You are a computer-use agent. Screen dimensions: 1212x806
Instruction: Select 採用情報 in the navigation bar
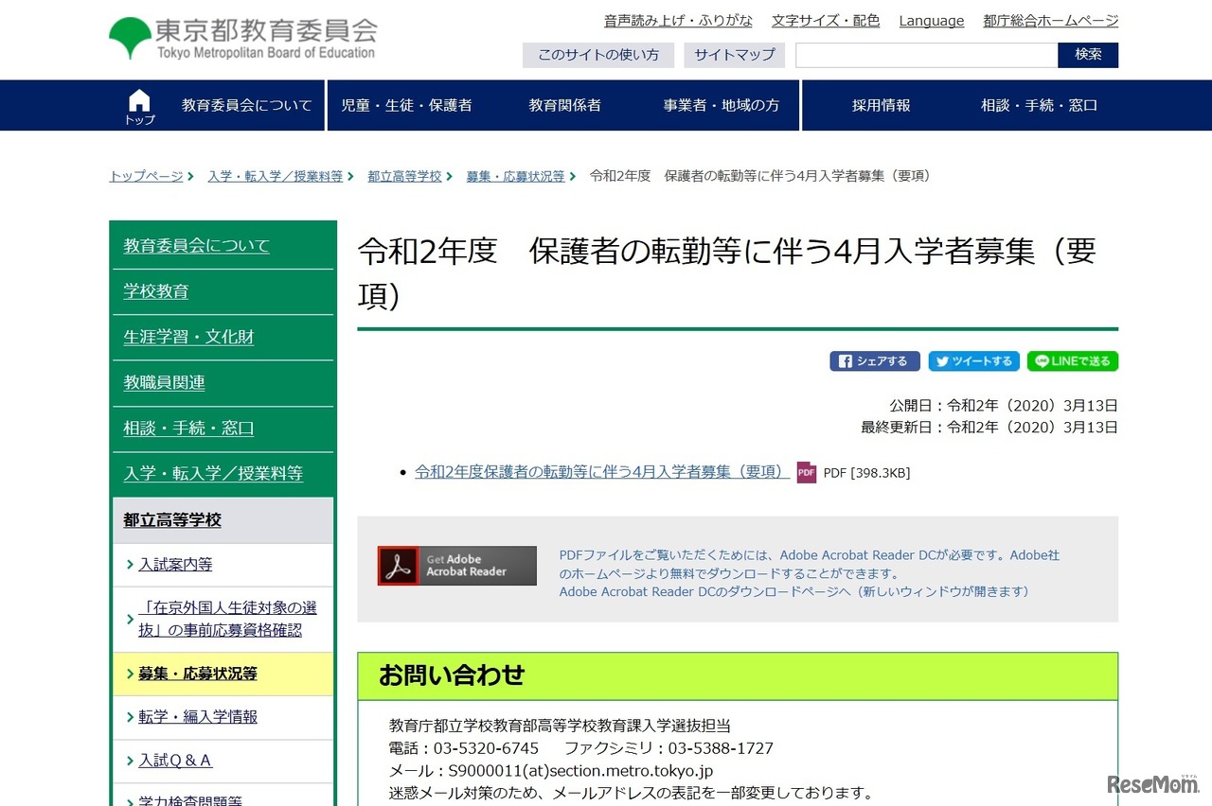tap(881, 105)
